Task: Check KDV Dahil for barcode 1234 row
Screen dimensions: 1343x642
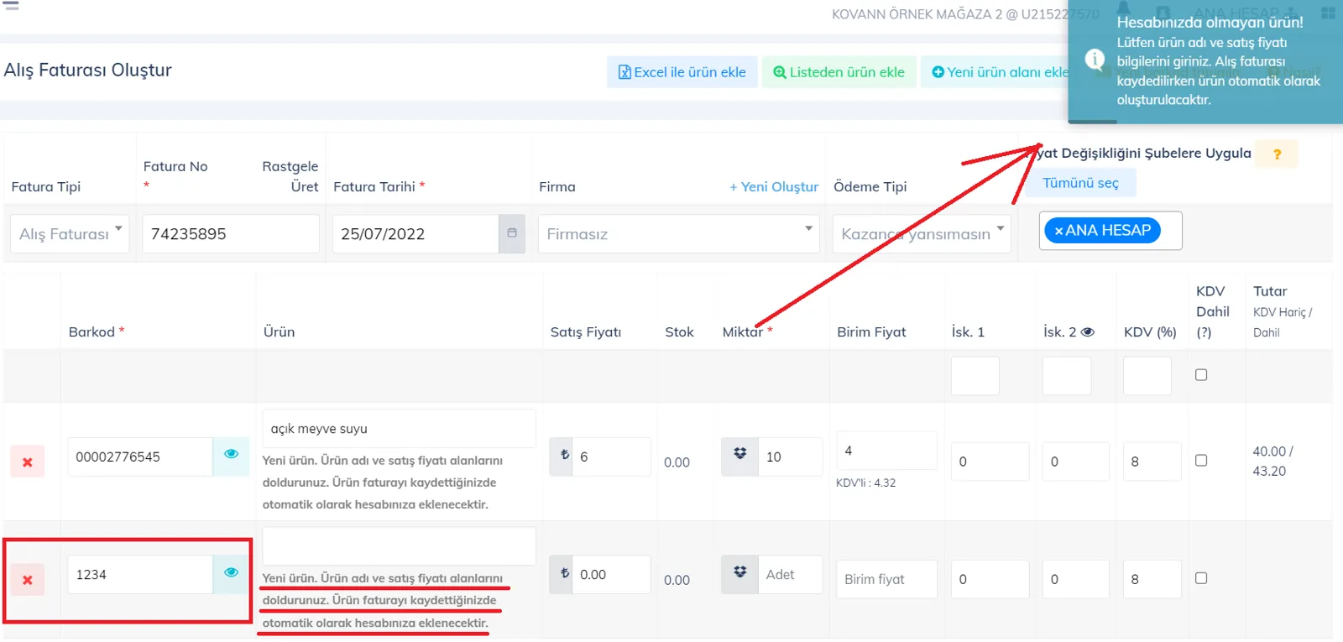Action: coord(1201,578)
